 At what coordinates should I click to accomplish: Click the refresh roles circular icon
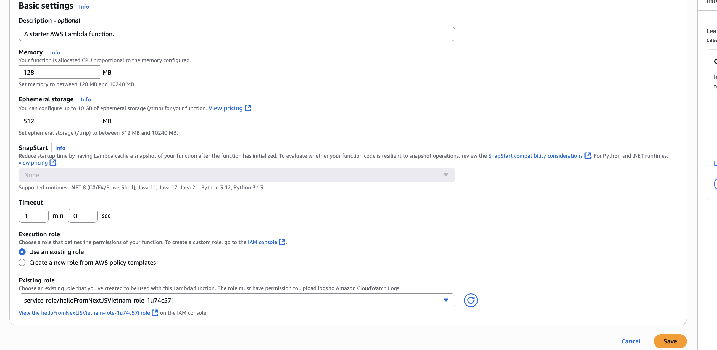click(470, 300)
